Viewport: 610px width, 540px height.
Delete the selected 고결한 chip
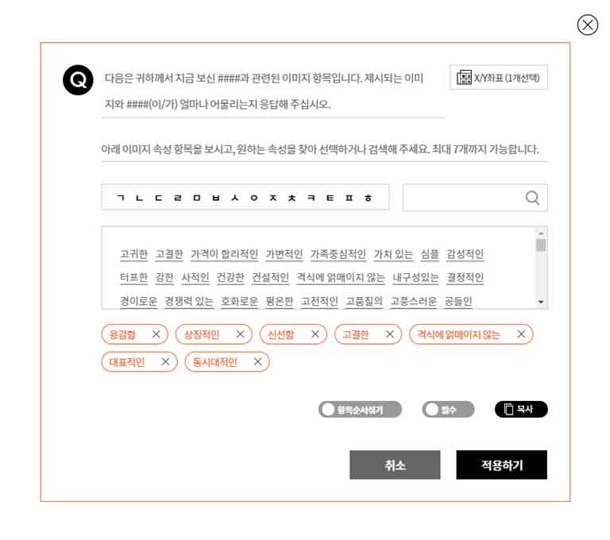pos(390,334)
